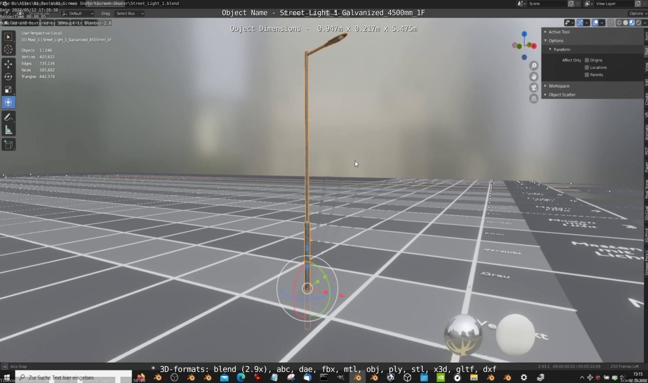Click the Z axis on navigation gizmo
Viewport: 648px width, 383px height.
pos(524,34)
